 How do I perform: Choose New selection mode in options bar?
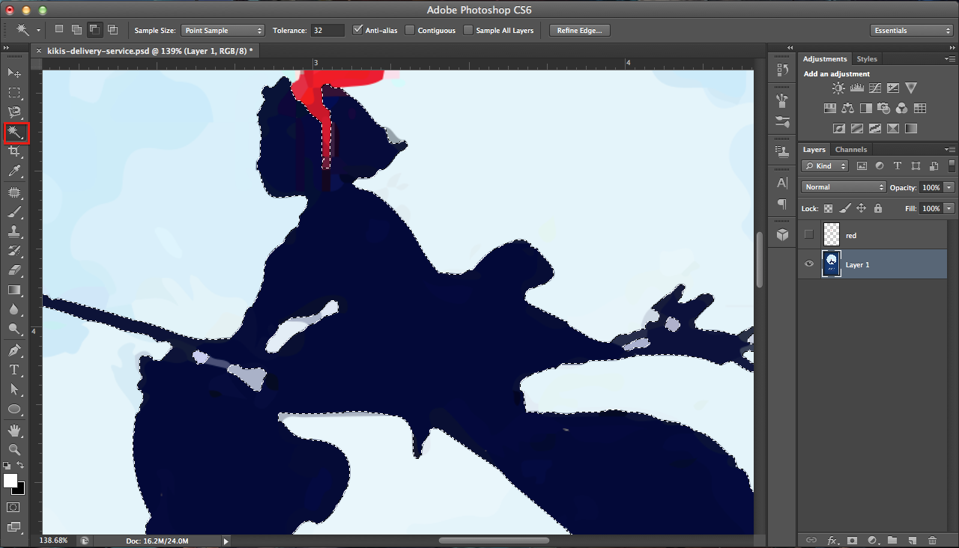(x=59, y=30)
